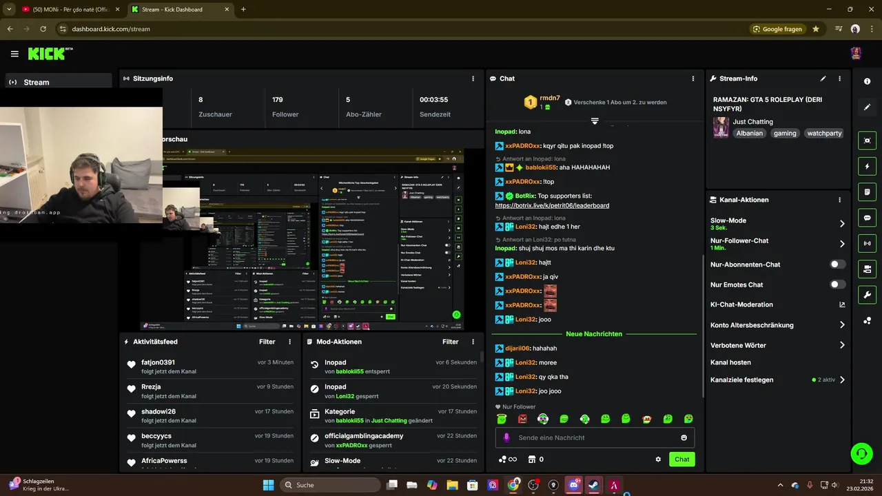Toggle Nur Emotes Chat switch
The width and height of the screenshot is (882, 496).
(x=837, y=285)
